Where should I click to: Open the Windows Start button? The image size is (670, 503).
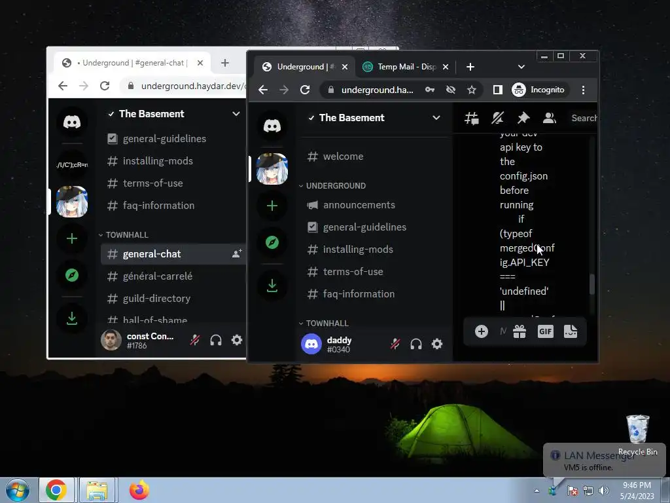[x=17, y=490]
